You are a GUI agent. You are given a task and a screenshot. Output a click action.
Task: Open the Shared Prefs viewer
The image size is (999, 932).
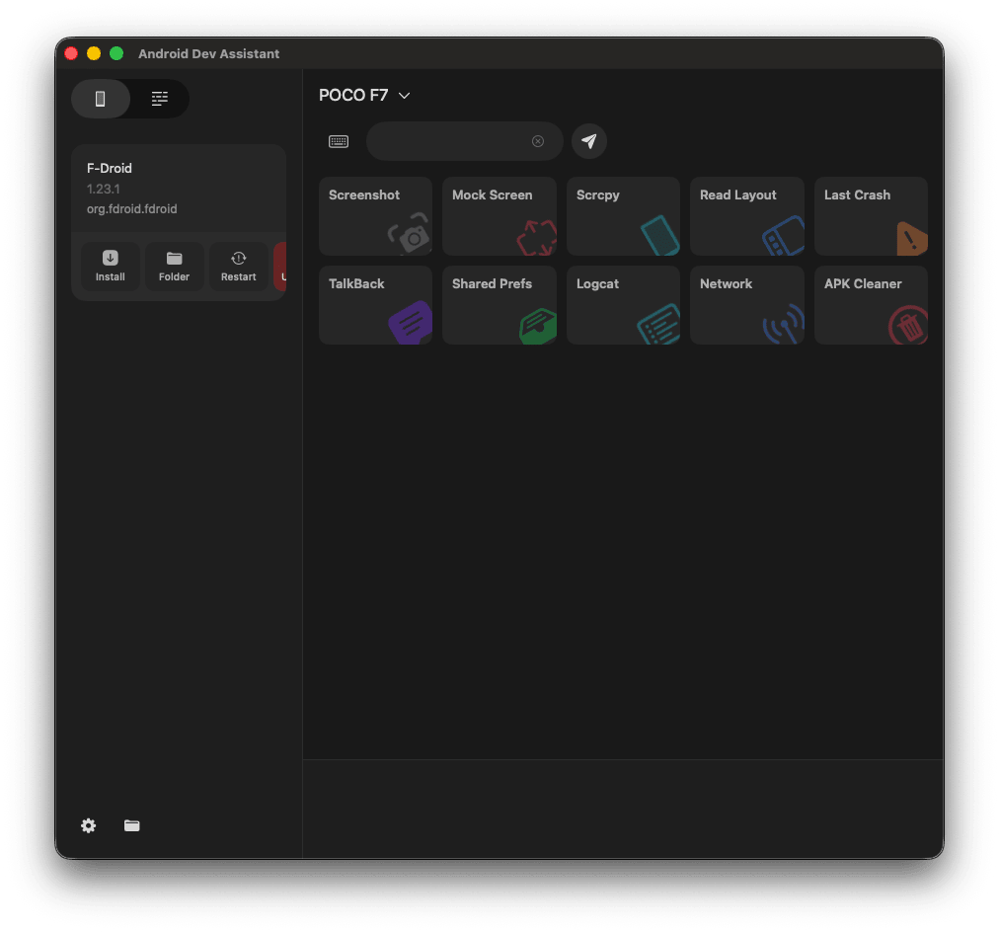point(499,305)
